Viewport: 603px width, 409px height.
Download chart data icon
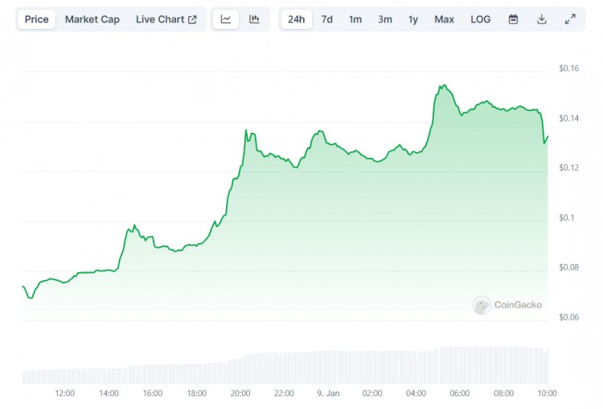coord(542,19)
